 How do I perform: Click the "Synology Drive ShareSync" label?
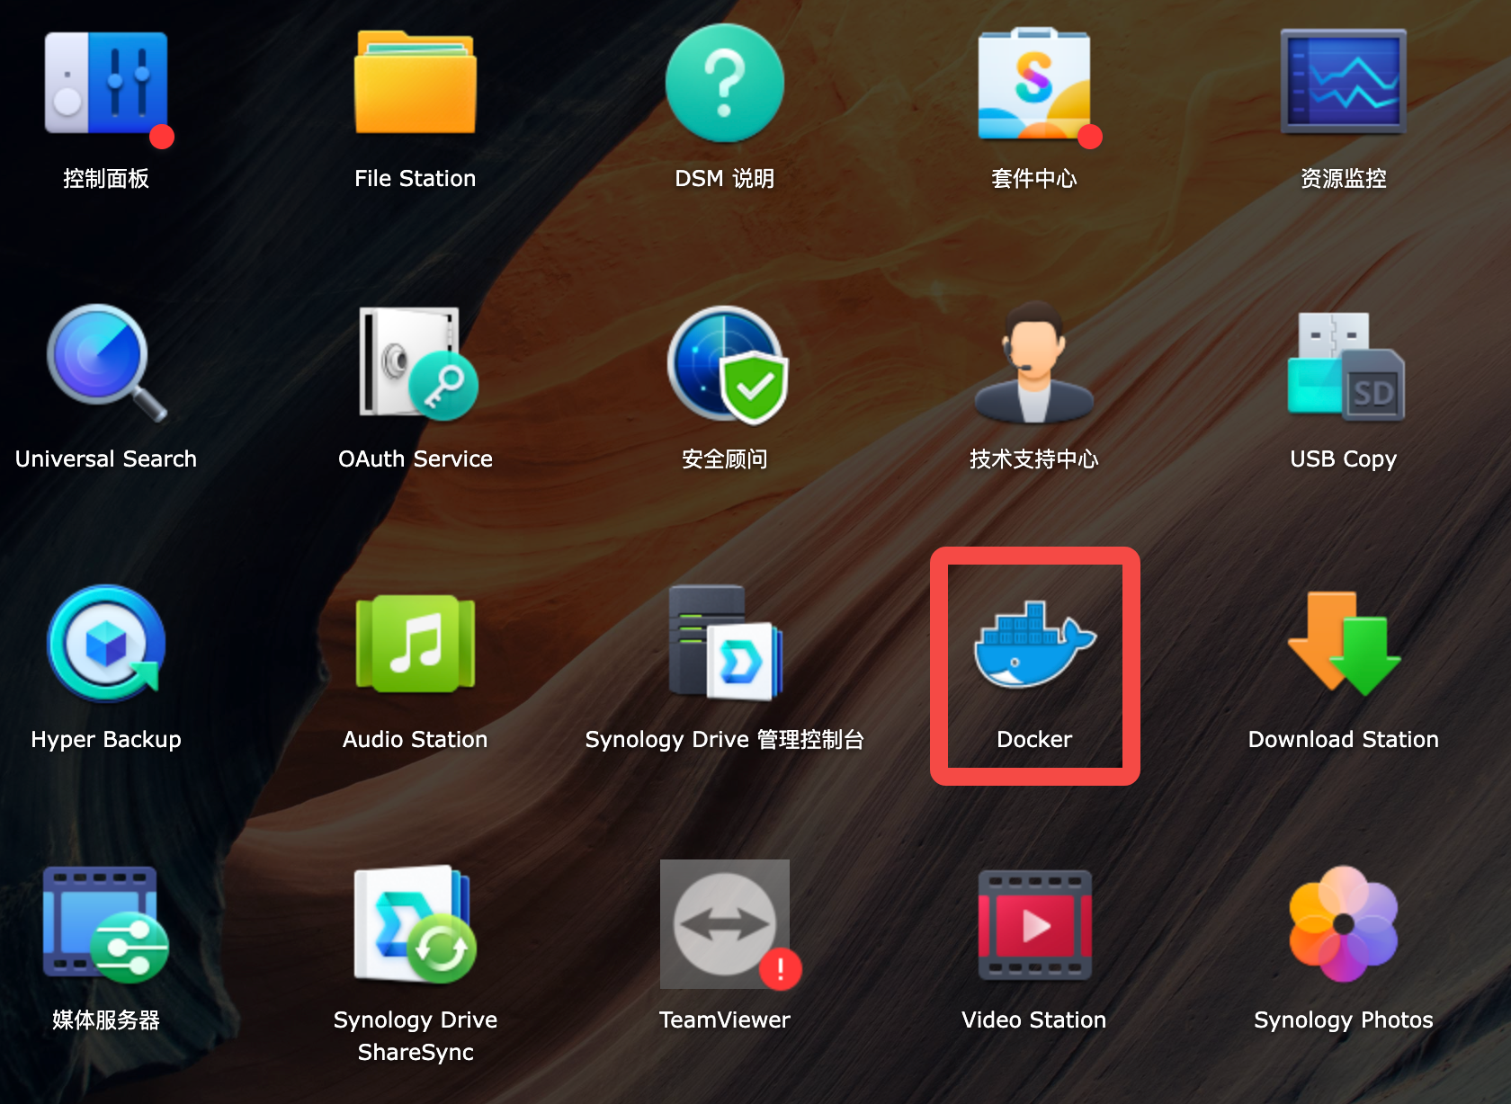416,1036
